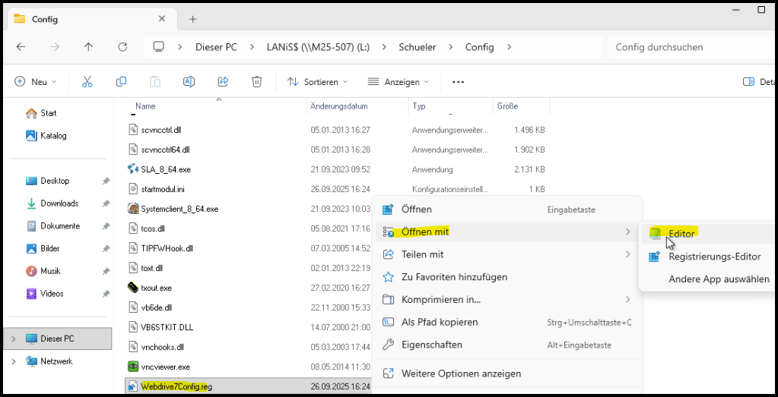Click the Rename icon in toolbar
The image size is (778, 397).
tap(189, 81)
